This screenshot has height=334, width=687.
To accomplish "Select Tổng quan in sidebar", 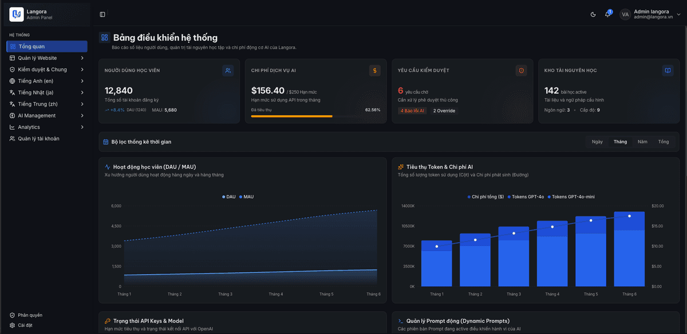I will [x=47, y=46].
